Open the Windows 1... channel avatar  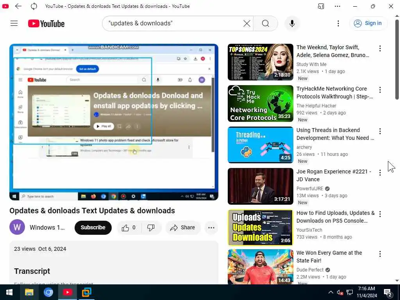tap(17, 227)
